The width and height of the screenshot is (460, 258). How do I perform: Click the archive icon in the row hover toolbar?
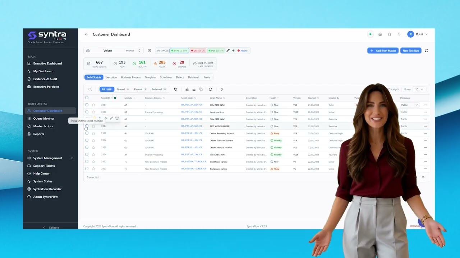(x=117, y=118)
